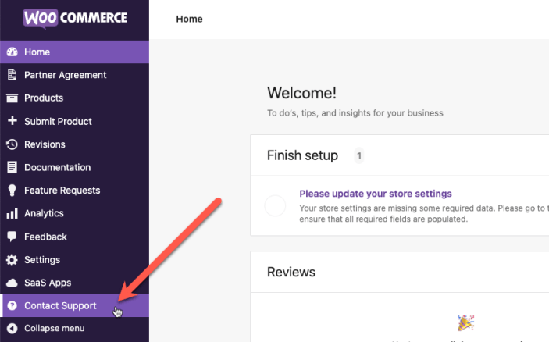This screenshot has height=342, width=549.
Task: Open Documentation in the sidebar
Action: click(74, 167)
